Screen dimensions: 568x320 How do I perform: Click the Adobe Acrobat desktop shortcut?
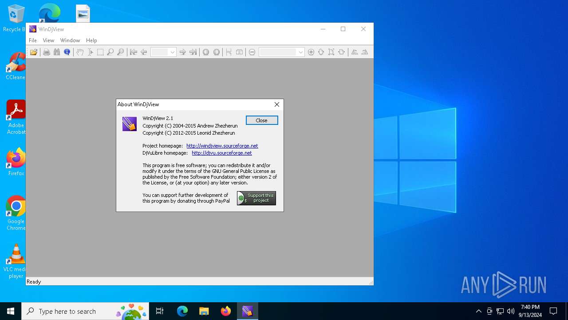16,117
